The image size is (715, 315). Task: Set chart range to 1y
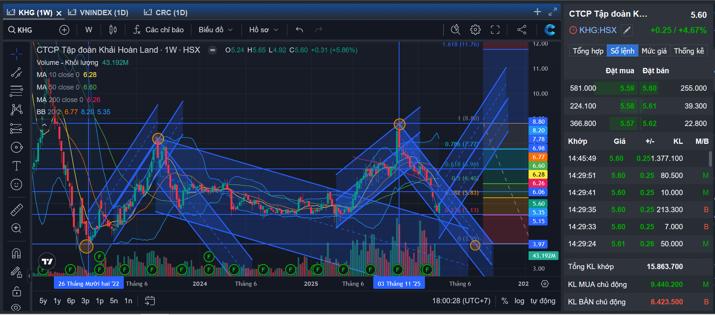pyautogui.click(x=57, y=301)
